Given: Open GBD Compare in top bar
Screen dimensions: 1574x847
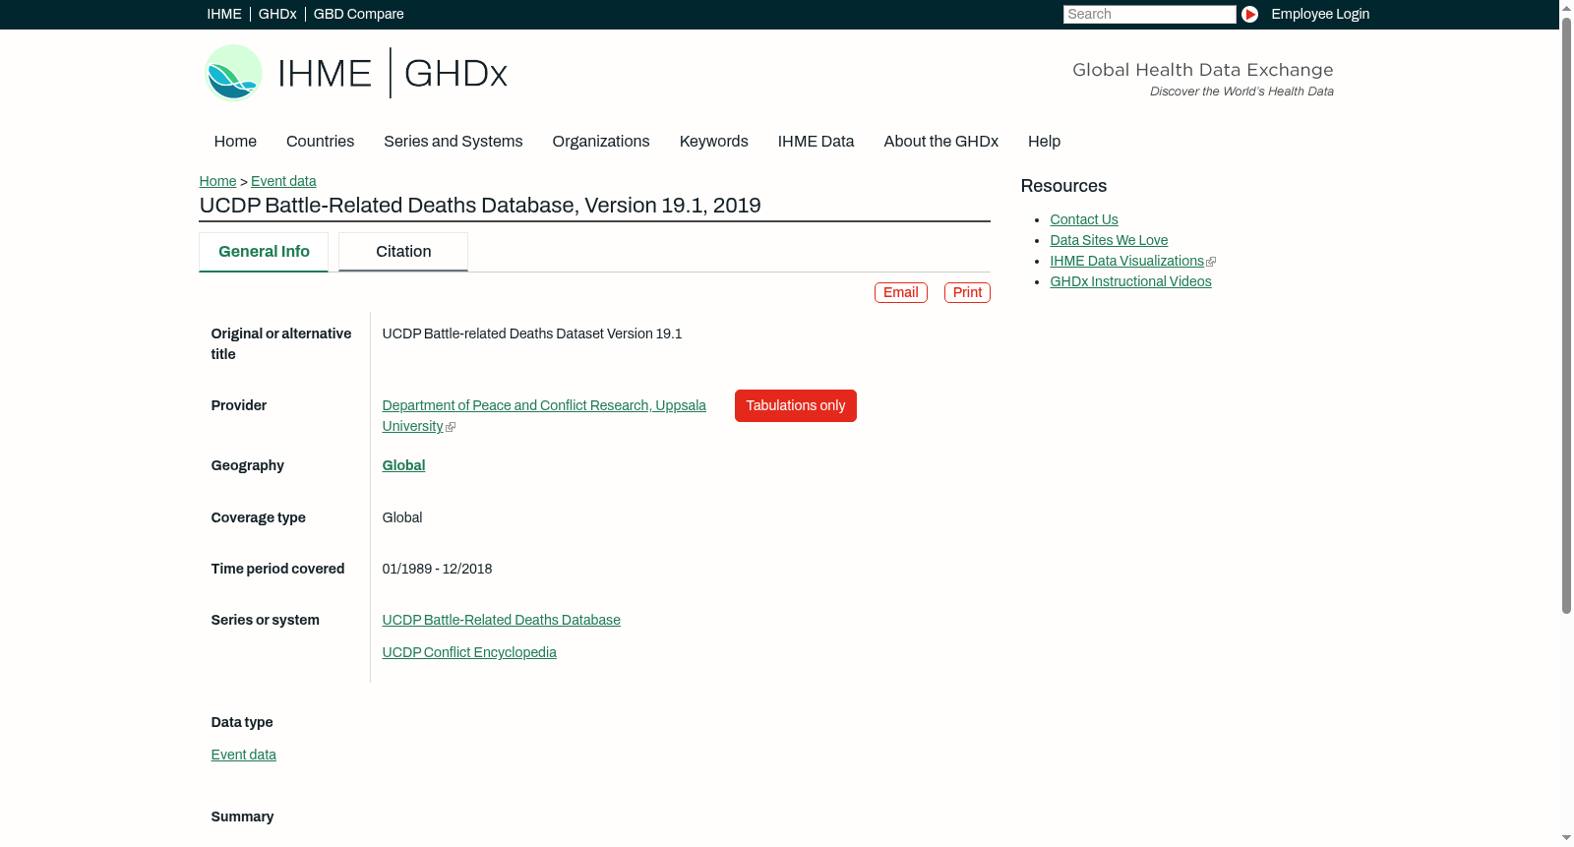Looking at the screenshot, I should click(359, 14).
